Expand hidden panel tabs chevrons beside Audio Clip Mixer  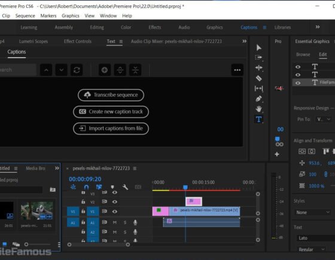245,41
